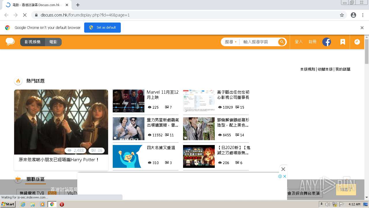Open Internet Explorer from taskbar
369x208 pixels.
pos(23,204)
